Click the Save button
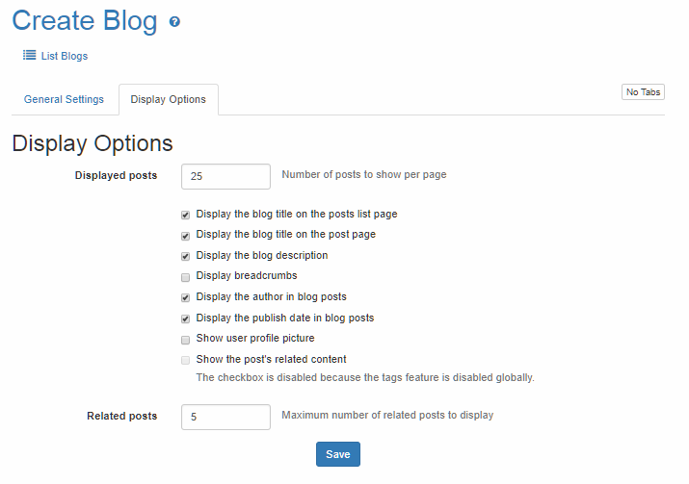Image resolution: width=689 pixels, height=484 pixels. point(337,454)
